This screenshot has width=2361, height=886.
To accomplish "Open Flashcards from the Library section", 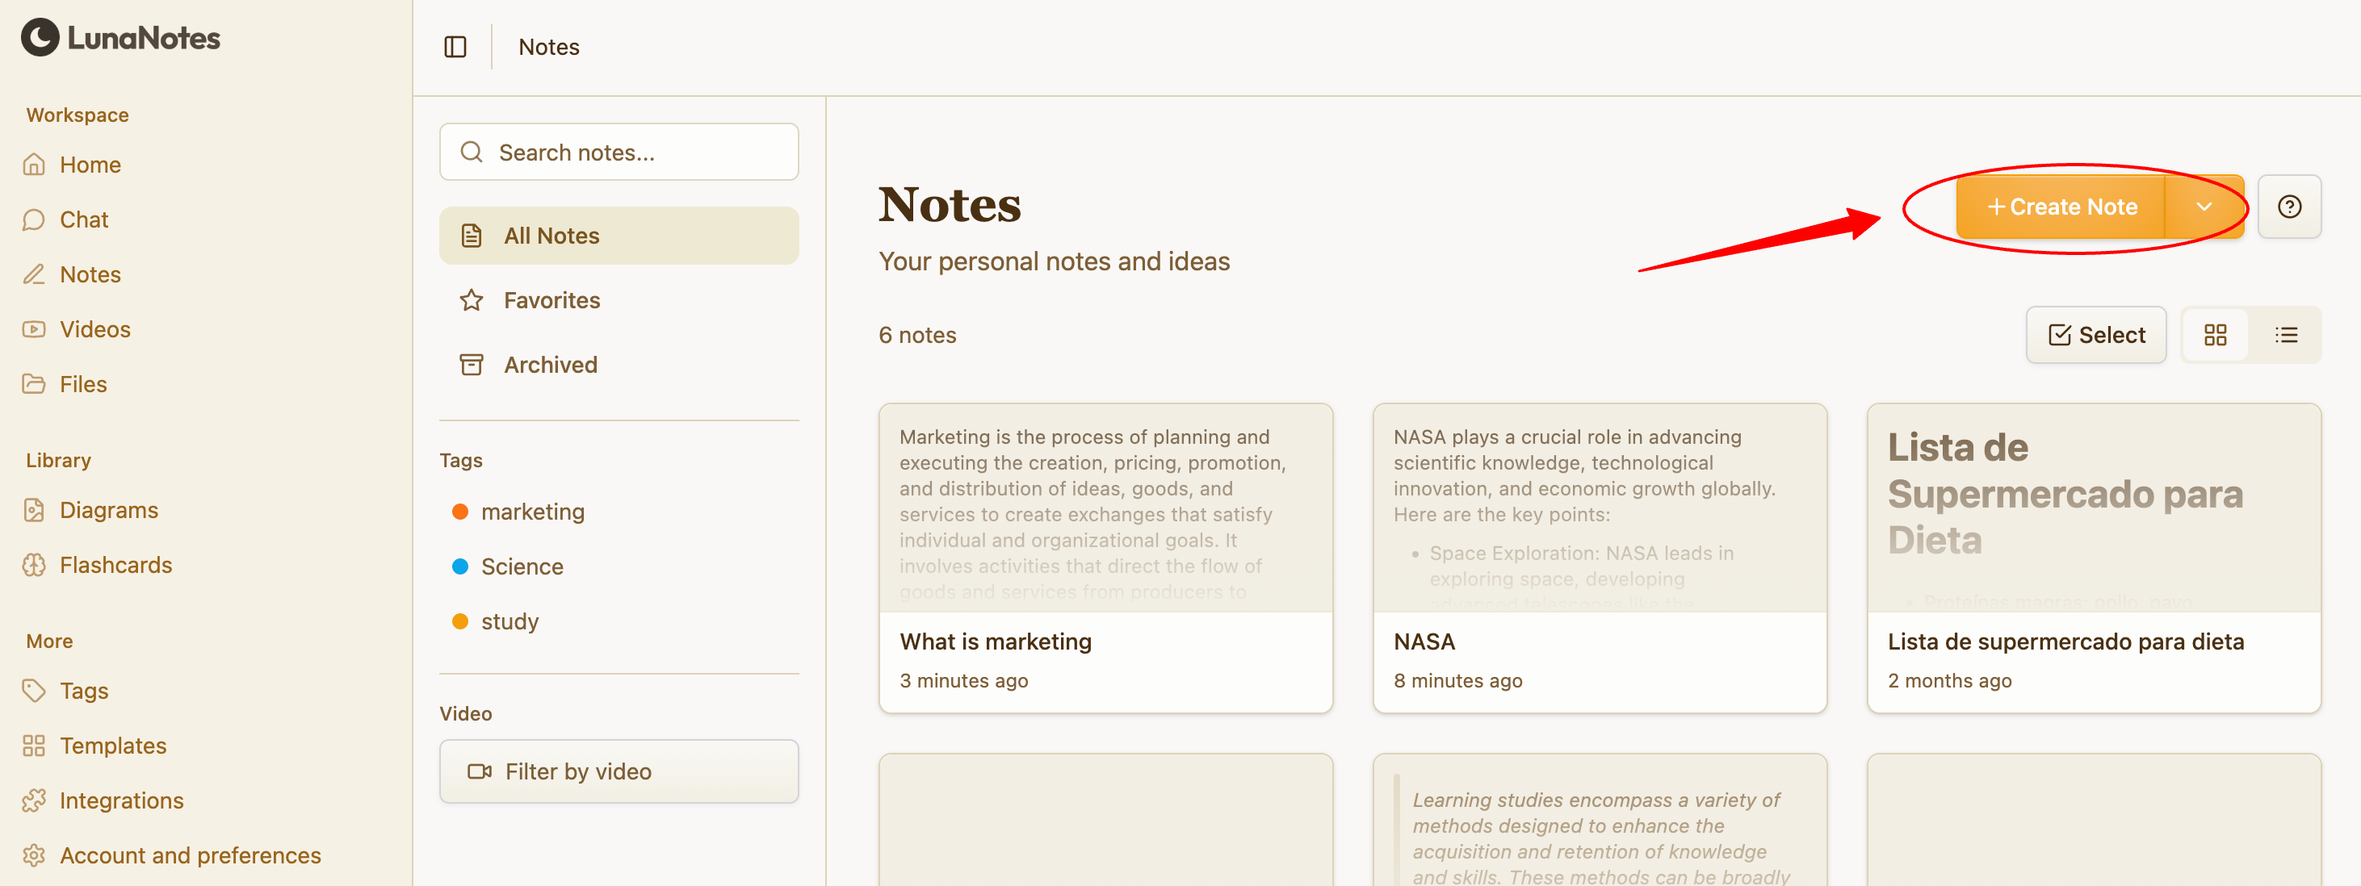I will click(x=115, y=564).
